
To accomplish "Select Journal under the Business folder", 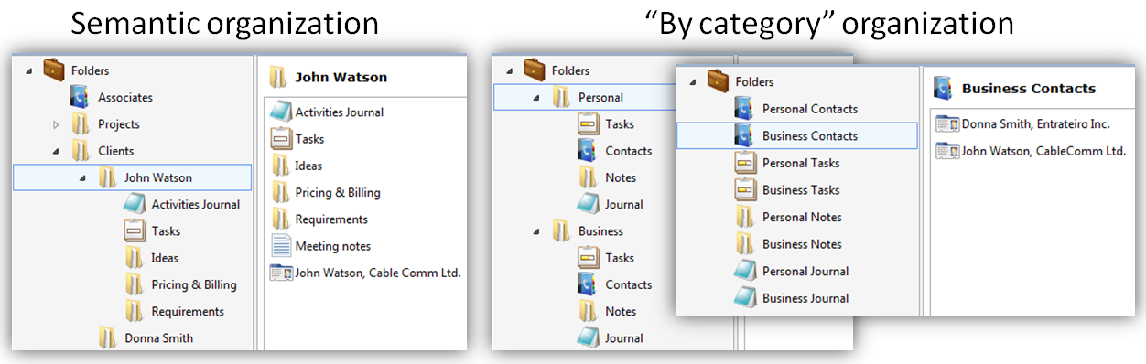I will 624,338.
